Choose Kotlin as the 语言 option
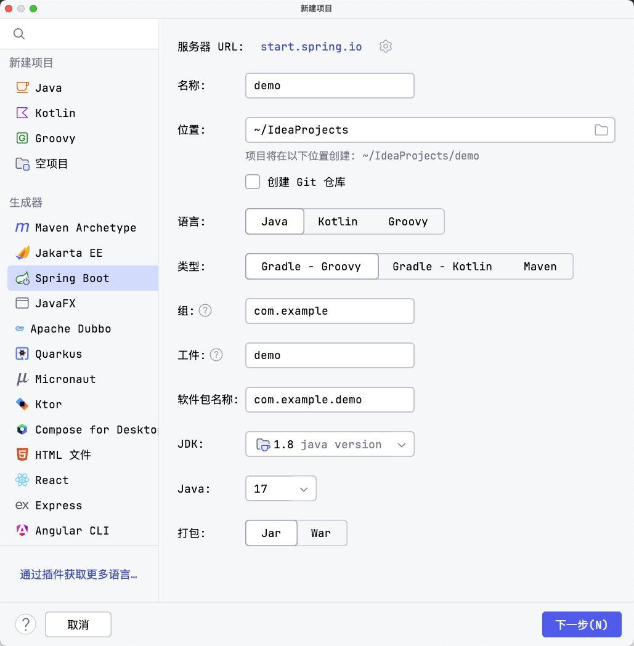 (338, 222)
